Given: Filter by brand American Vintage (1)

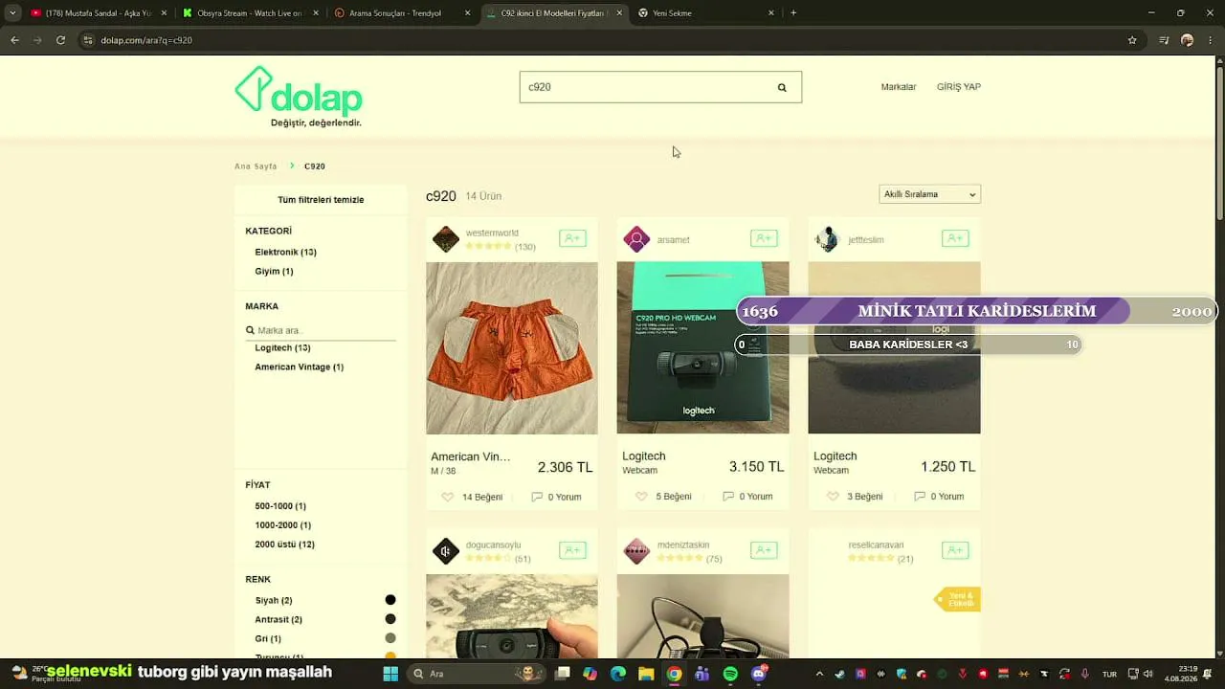Looking at the screenshot, I should (x=299, y=367).
